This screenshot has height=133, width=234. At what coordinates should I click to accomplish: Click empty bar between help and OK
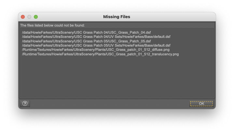pos(107,104)
